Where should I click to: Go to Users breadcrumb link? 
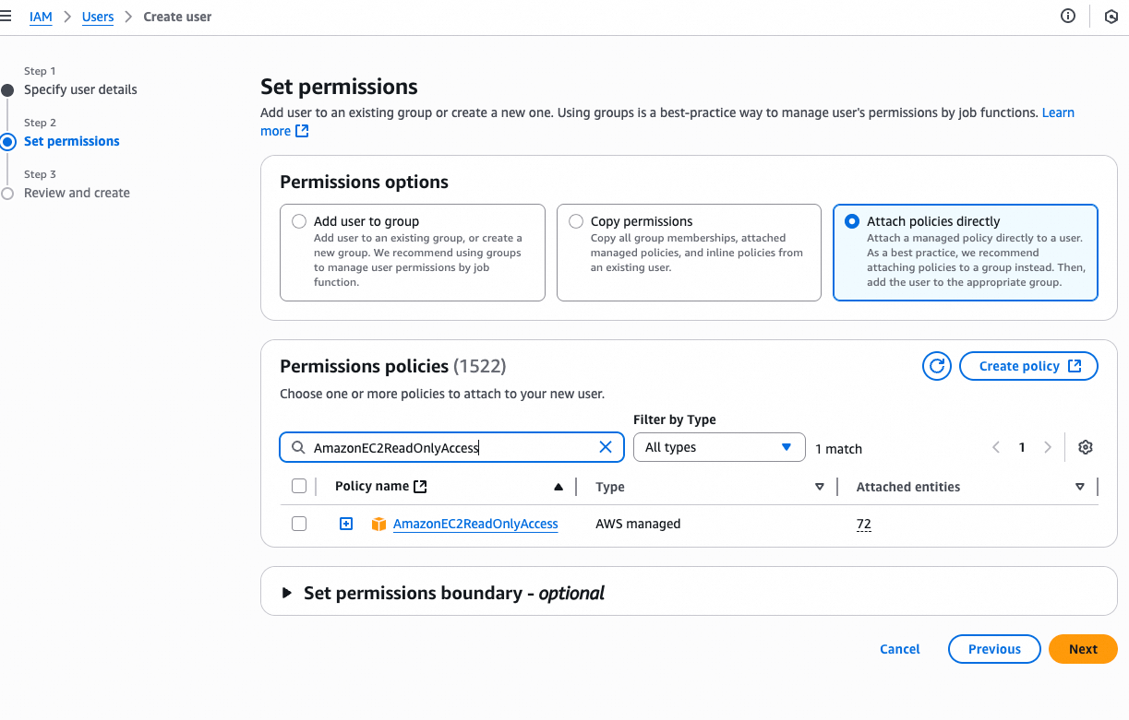98,17
